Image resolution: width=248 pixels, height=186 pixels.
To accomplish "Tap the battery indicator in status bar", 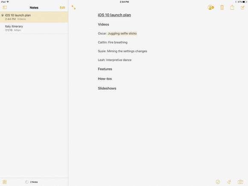I will pos(245,2).
